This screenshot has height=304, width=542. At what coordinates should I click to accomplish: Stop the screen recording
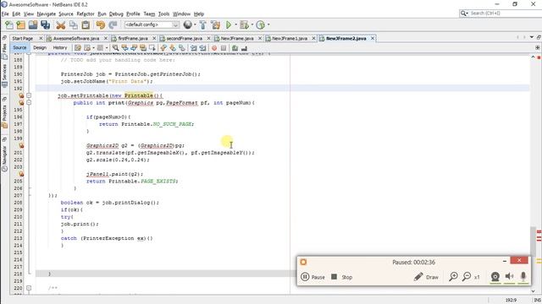(342, 277)
